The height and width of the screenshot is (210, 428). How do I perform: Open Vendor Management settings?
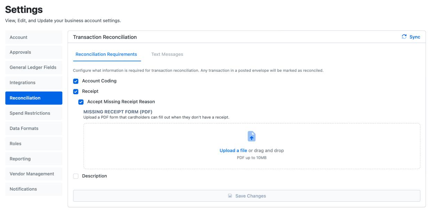[x=34, y=174]
